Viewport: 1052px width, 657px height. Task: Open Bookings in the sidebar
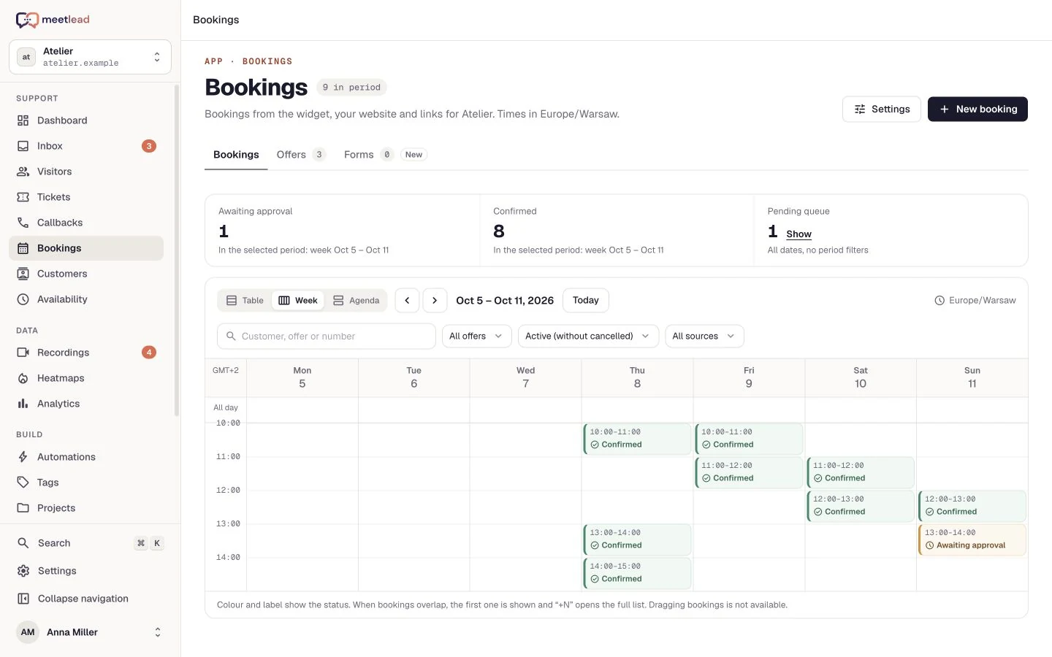(x=86, y=248)
